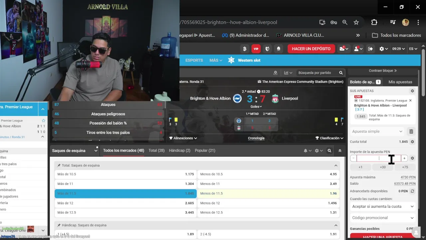Open the Bitcoin crypto icon in header

(245, 49)
